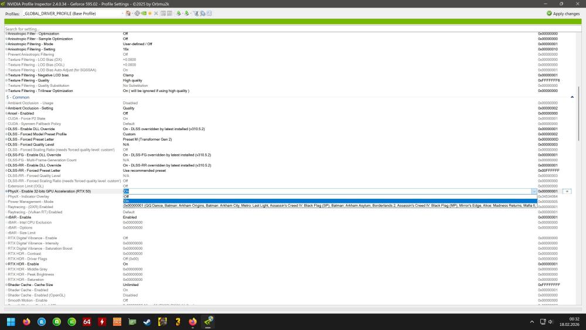Click the bit value editor icon in the toolbar

[209, 13]
